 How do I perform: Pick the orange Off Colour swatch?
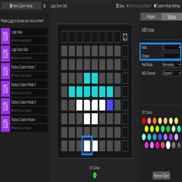(x=154, y=121)
